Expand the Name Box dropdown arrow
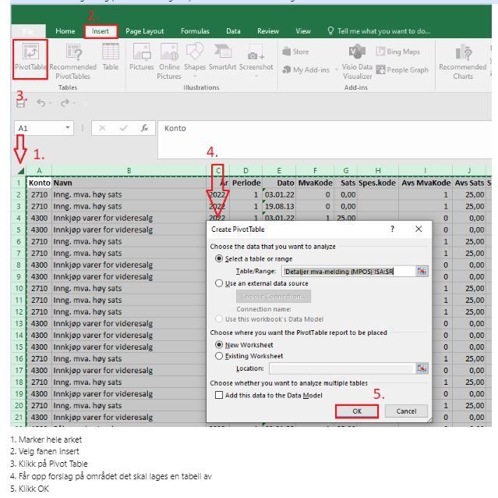 click(x=68, y=128)
